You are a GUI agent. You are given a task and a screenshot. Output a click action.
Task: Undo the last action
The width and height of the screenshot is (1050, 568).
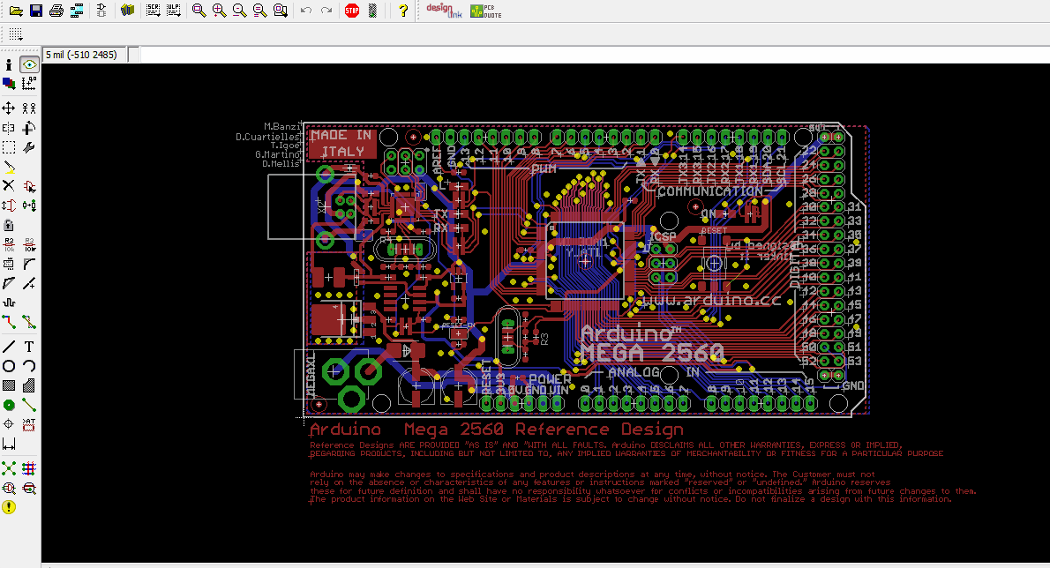306,11
